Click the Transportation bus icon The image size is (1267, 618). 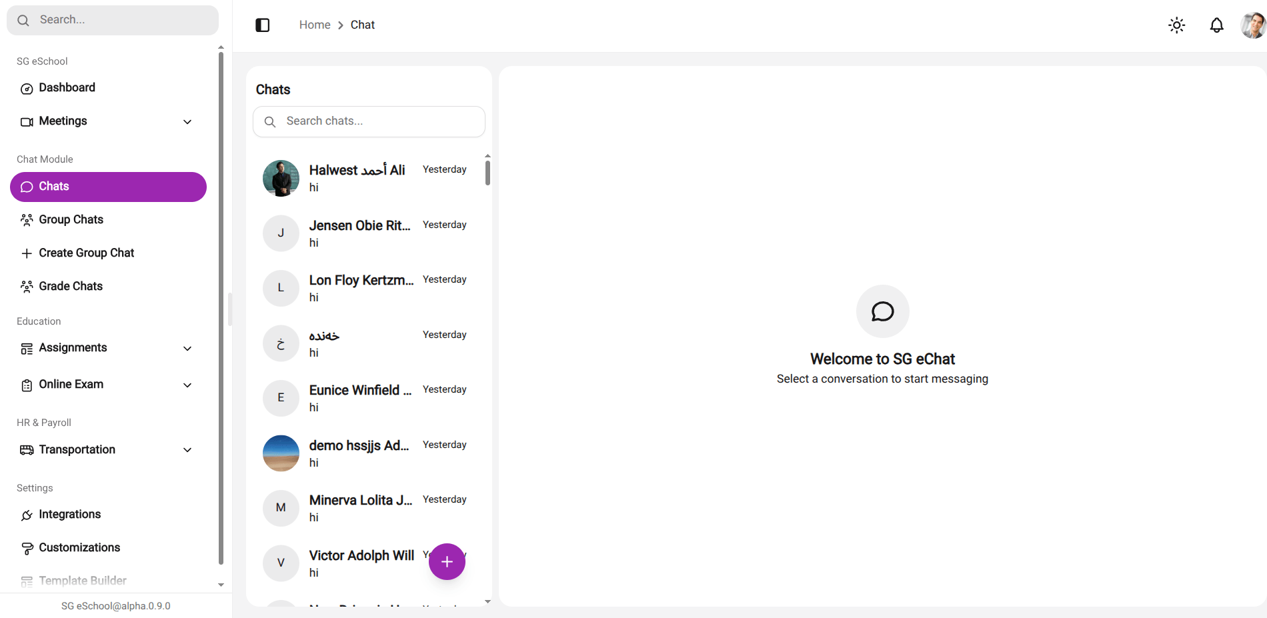pos(27,450)
